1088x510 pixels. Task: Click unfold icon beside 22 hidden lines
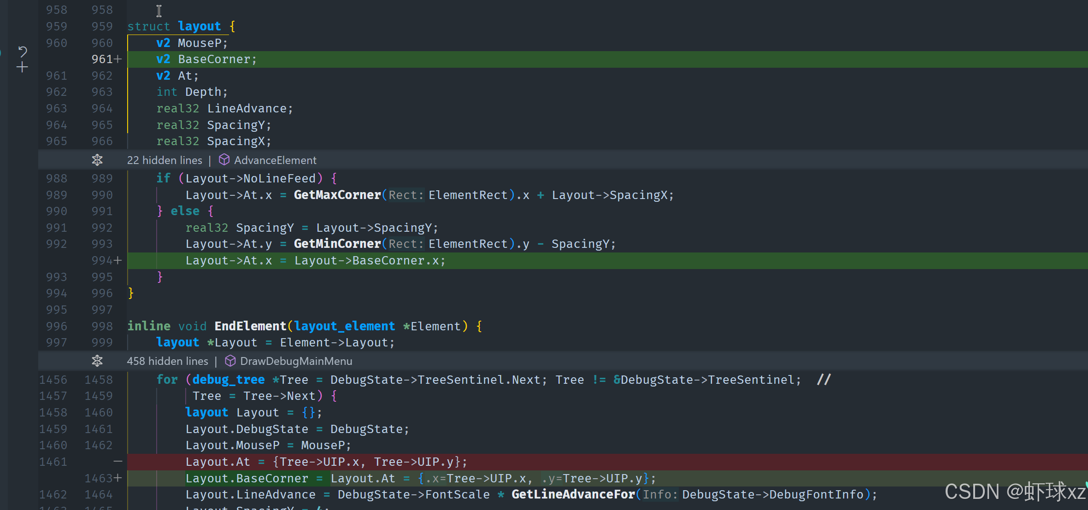tap(97, 160)
